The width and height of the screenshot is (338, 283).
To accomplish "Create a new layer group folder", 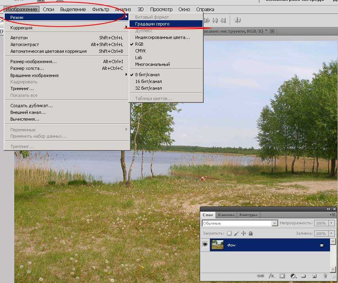I will click(303, 275).
